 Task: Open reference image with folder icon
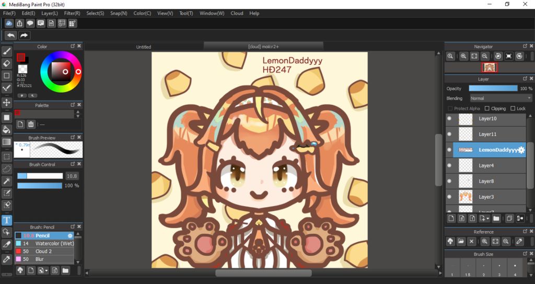[x=461, y=241]
